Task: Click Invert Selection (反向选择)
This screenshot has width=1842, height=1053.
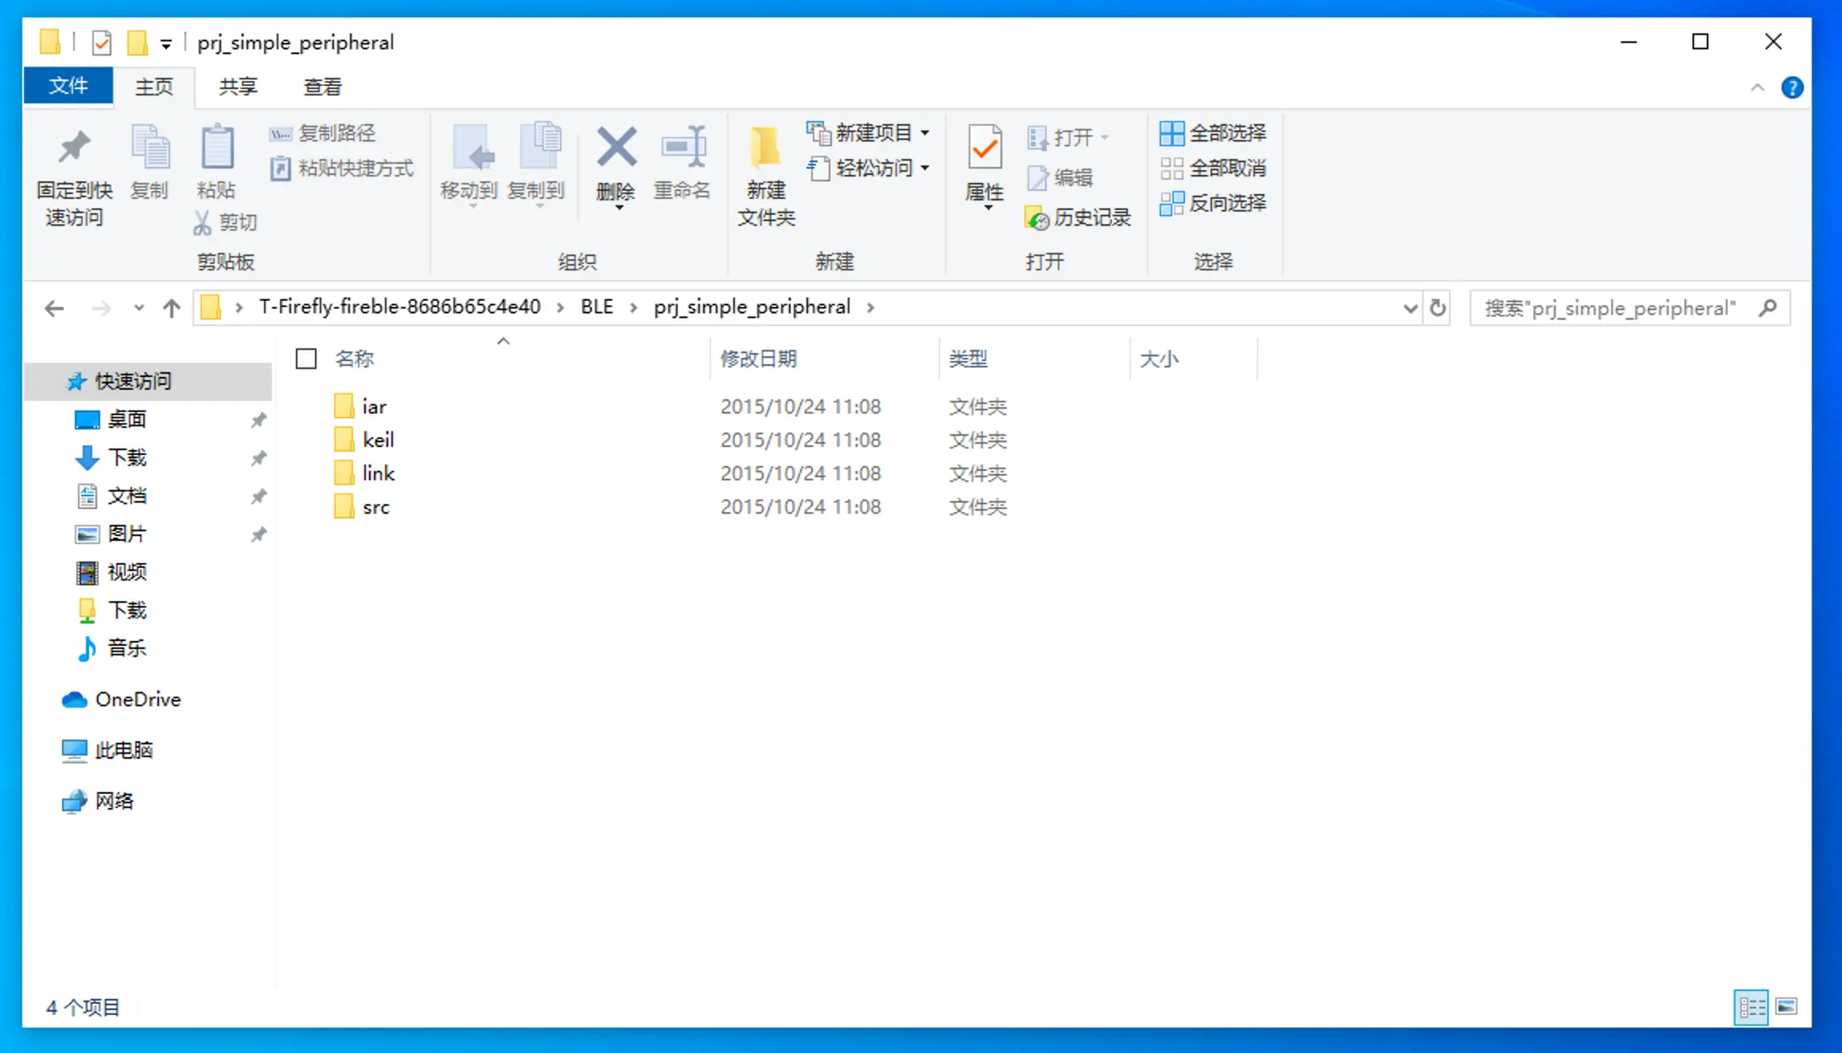Action: pyautogui.click(x=1213, y=204)
